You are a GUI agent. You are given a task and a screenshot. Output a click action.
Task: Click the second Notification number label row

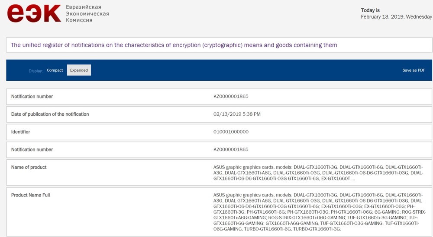(32, 149)
